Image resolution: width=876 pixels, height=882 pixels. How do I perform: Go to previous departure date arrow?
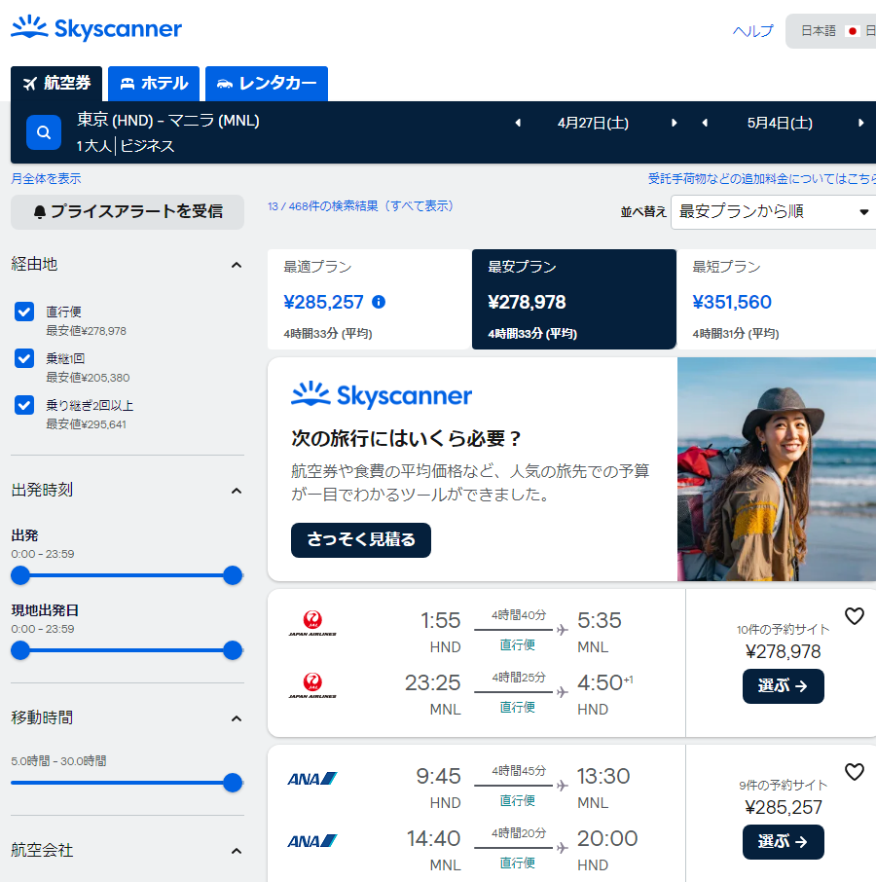(518, 123)
